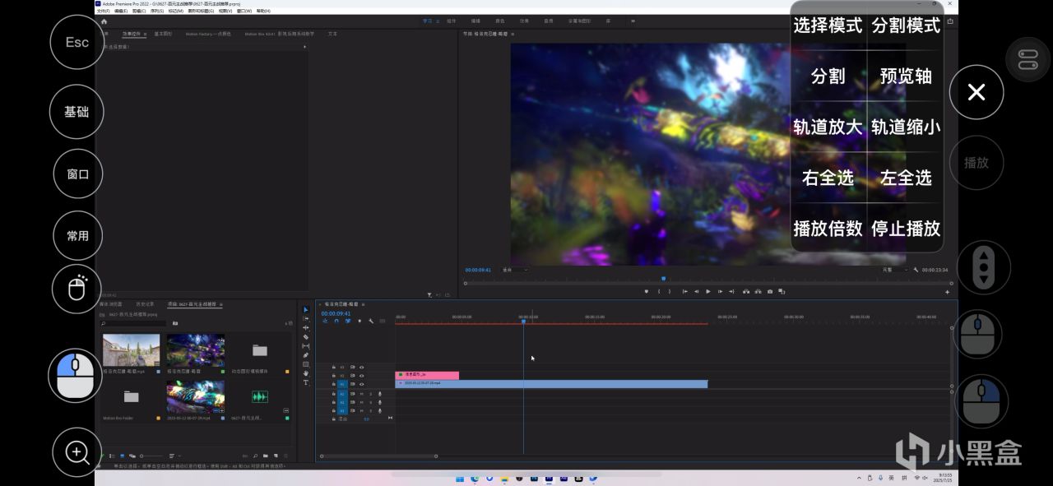Toggle V2 track visibility eye
Screen dimensions: 1053x486
click(362, 375)
